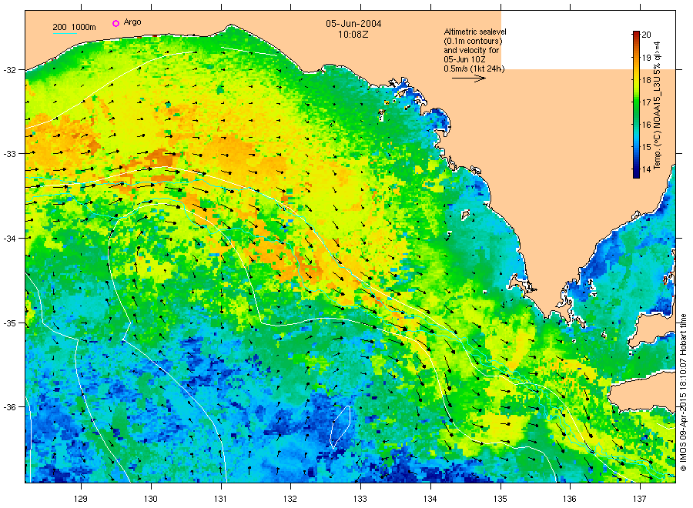Click the longitude label 134

point(430,500)
